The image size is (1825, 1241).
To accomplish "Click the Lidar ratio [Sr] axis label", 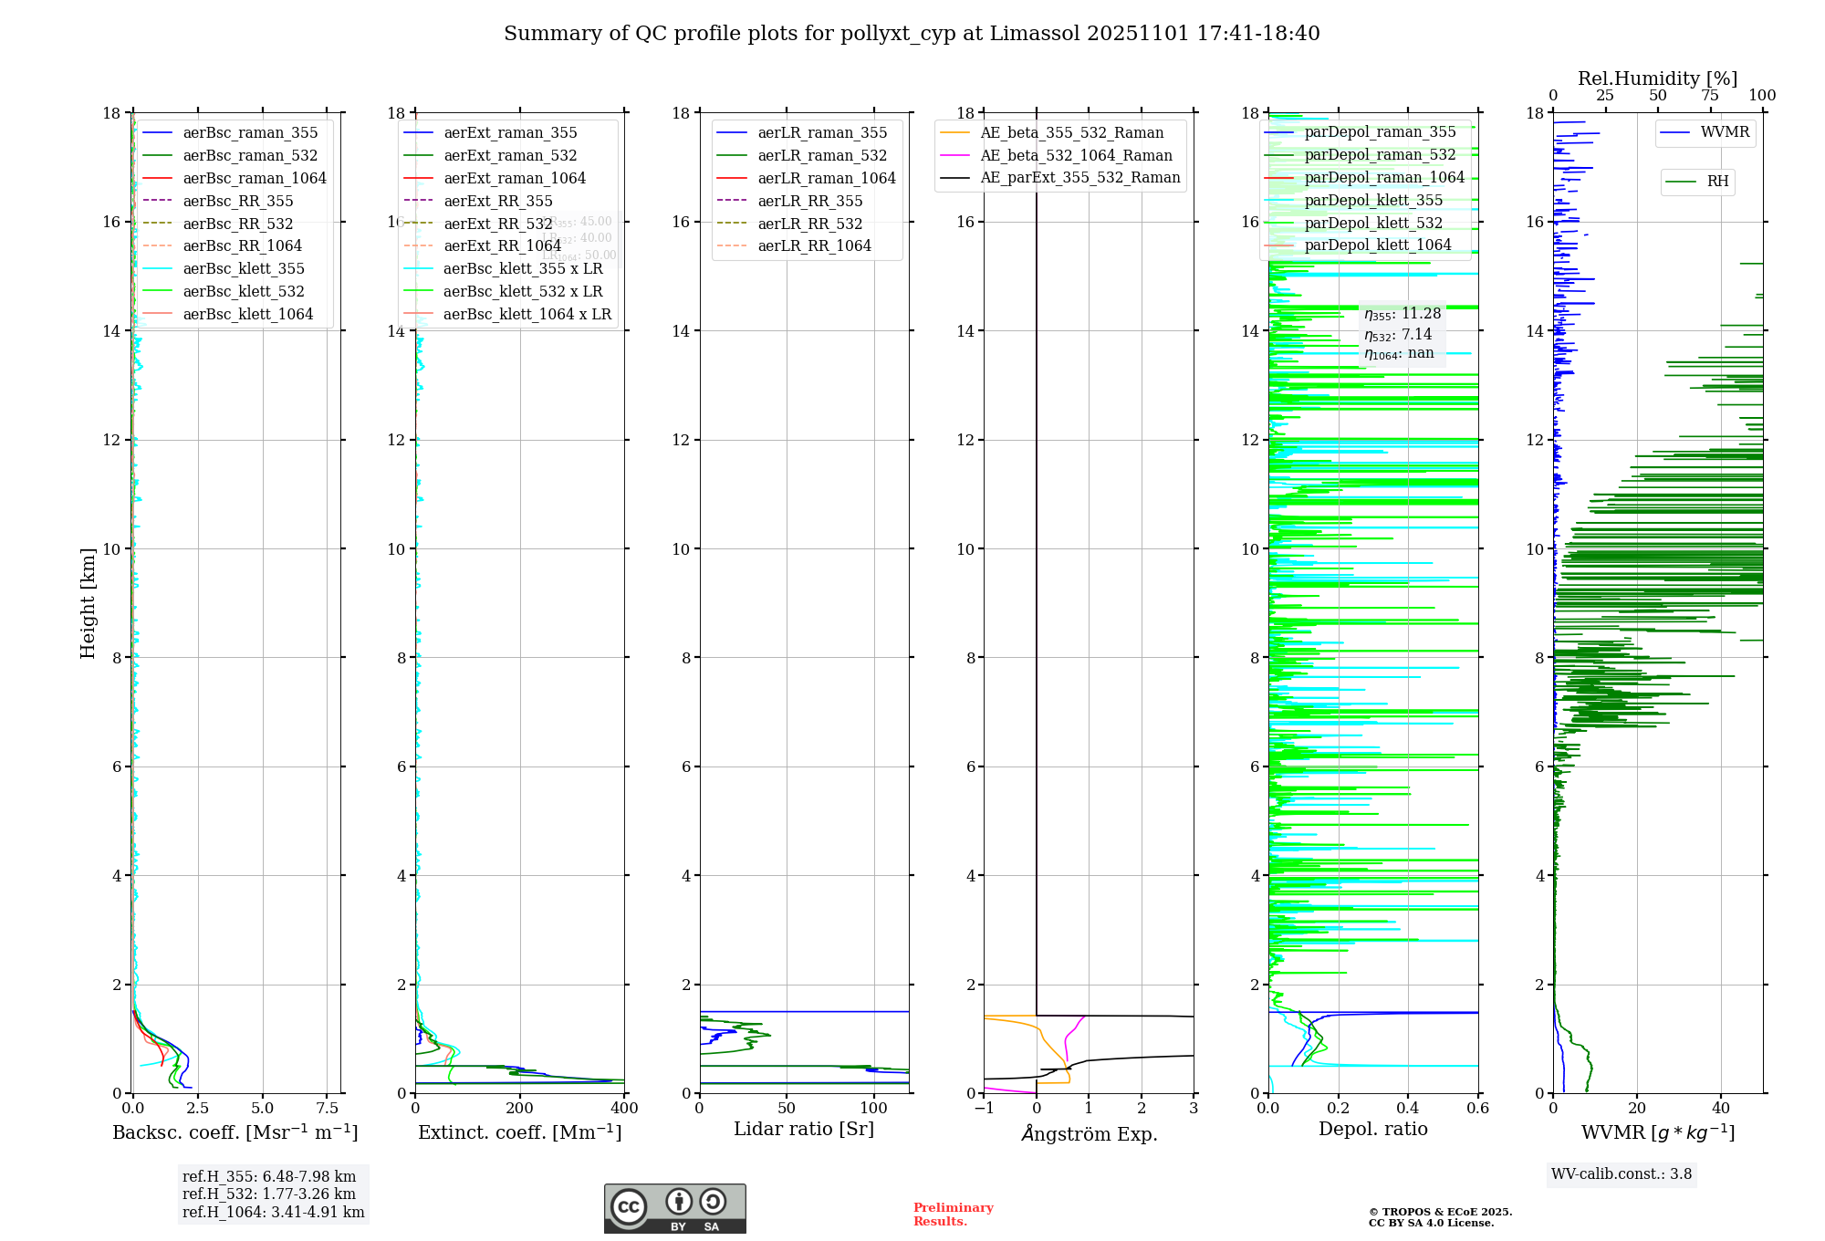I will point(804,1130).
